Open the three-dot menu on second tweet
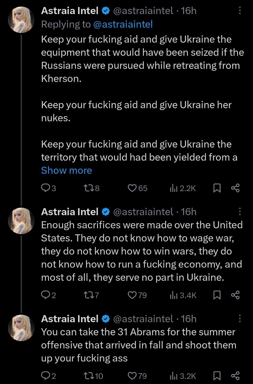This screenshot has width=253, height=384. point(239,212)
